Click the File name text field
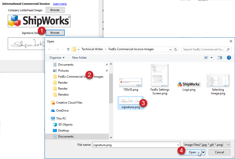The image size is (235, 159). point(134,145)
